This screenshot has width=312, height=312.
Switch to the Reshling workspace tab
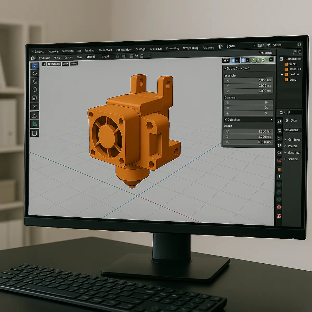(x=89, y=51)
